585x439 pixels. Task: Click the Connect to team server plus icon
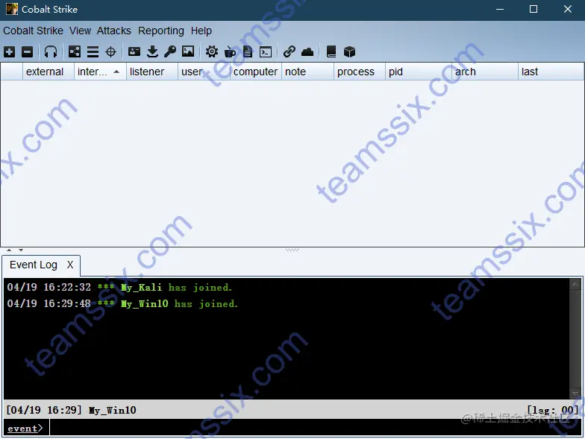9,52
